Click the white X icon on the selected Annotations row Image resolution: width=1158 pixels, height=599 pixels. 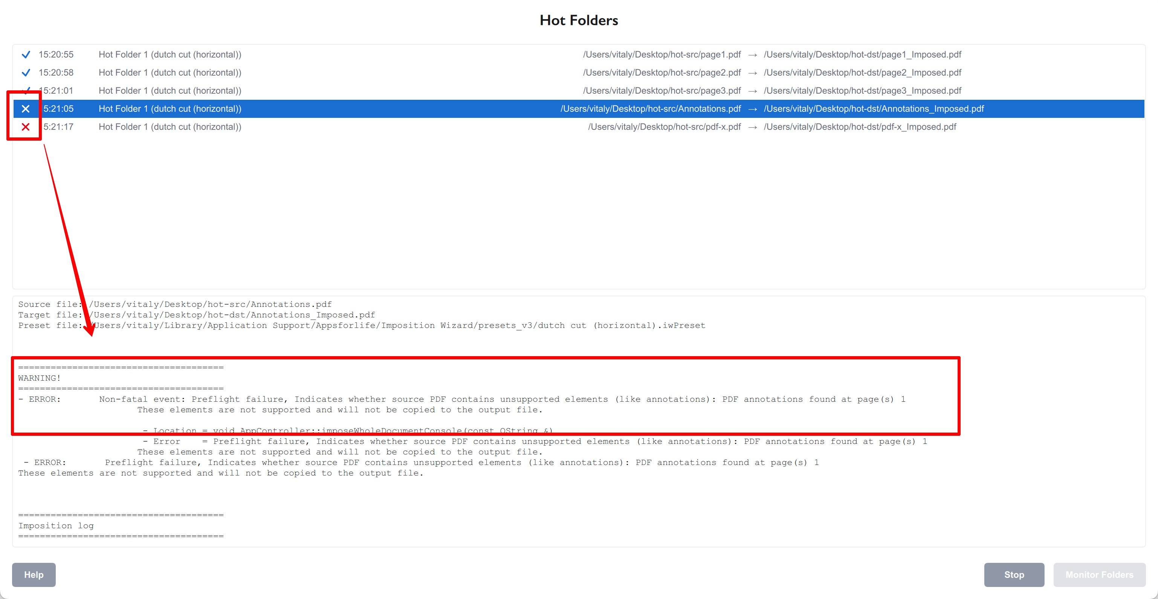(x=26, y=108)
